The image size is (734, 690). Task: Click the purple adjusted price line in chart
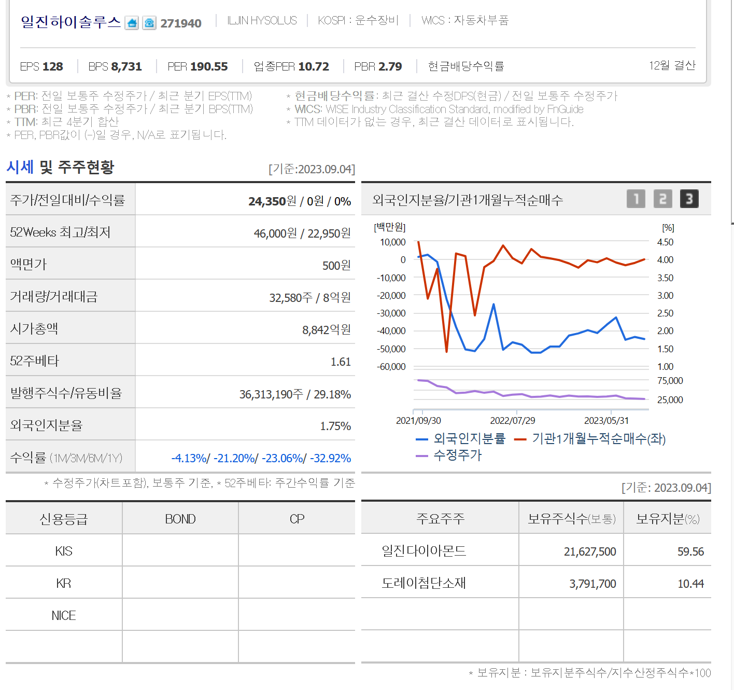(532, 396)
